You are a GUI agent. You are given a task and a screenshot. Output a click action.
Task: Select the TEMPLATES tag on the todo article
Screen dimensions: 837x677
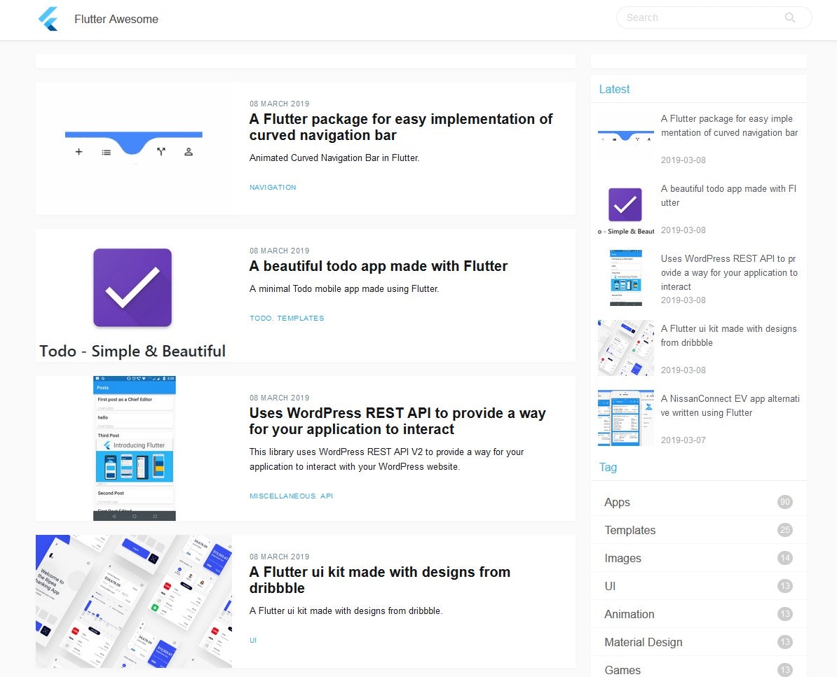301,318
